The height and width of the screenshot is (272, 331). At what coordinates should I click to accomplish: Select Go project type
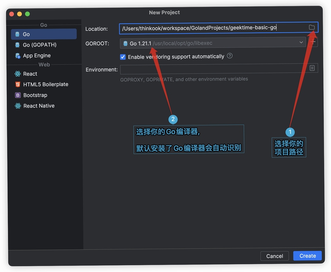pyautogui.click(x=44, y=34)
